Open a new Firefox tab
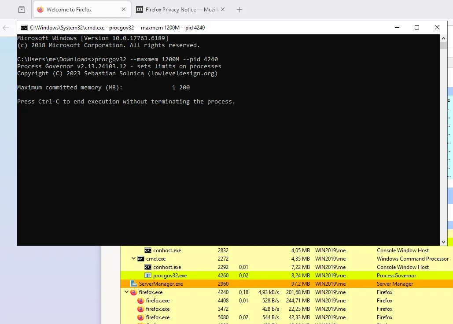 [x=239, y=10]
